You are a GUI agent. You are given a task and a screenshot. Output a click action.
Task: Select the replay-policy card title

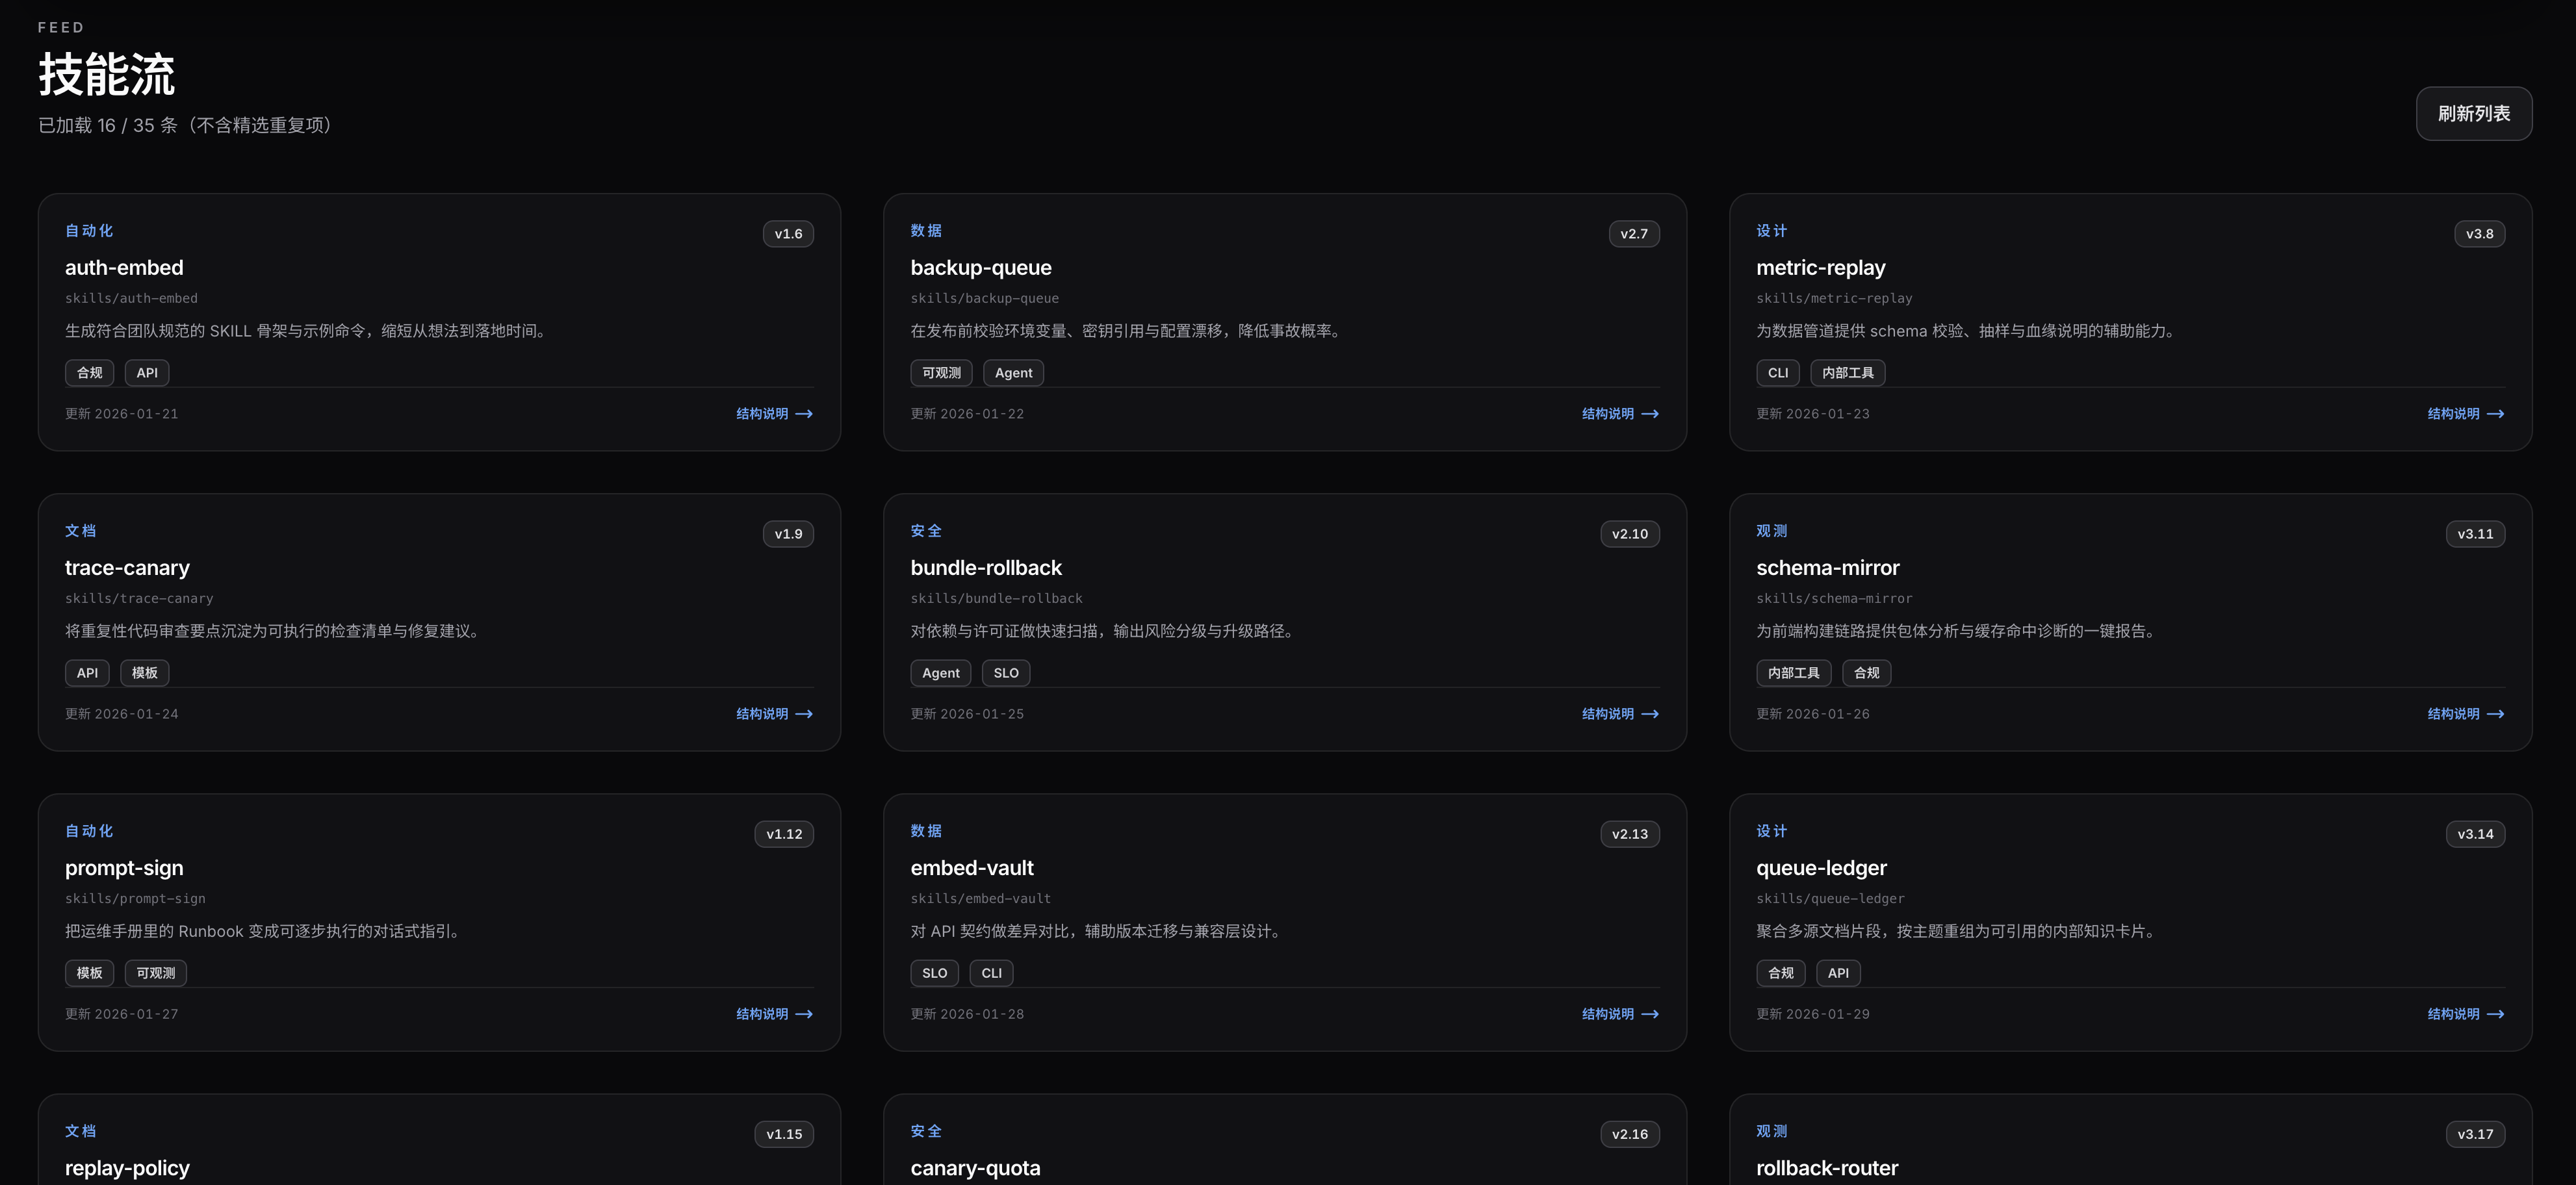click(127, 1168)
